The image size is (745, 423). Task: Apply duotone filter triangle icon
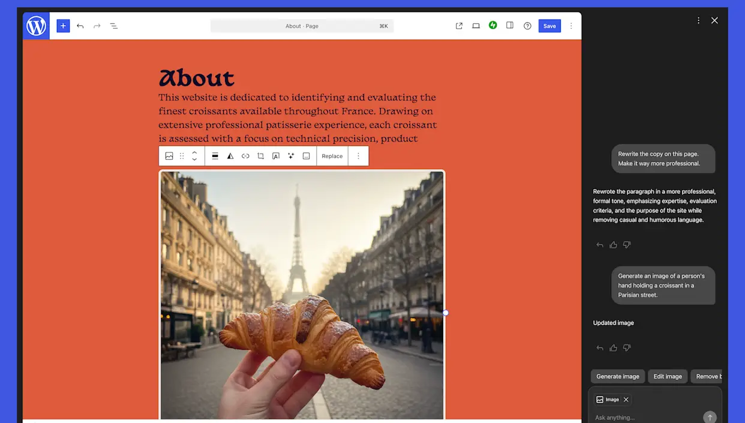point(230,156)
